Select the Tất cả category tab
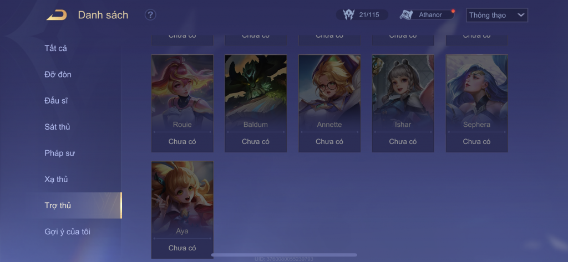The width and height of the screenshot is (568, 262). point(56,48)
